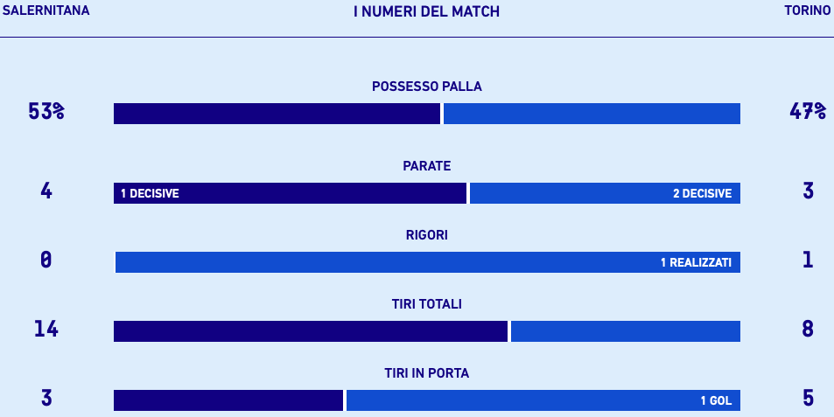Click the SALERNITANA team name header
The image size is (834, 417).
46,11
